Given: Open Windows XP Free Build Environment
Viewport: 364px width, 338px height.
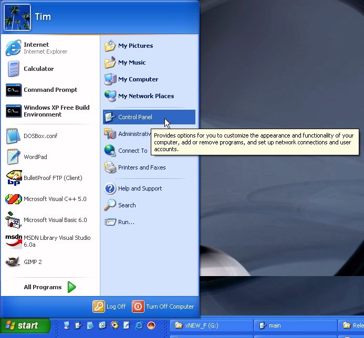Looking at the screenshot, I should [x=50, y=111].
